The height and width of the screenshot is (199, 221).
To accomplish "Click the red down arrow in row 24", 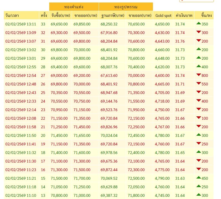I will [x=198, y=101].
